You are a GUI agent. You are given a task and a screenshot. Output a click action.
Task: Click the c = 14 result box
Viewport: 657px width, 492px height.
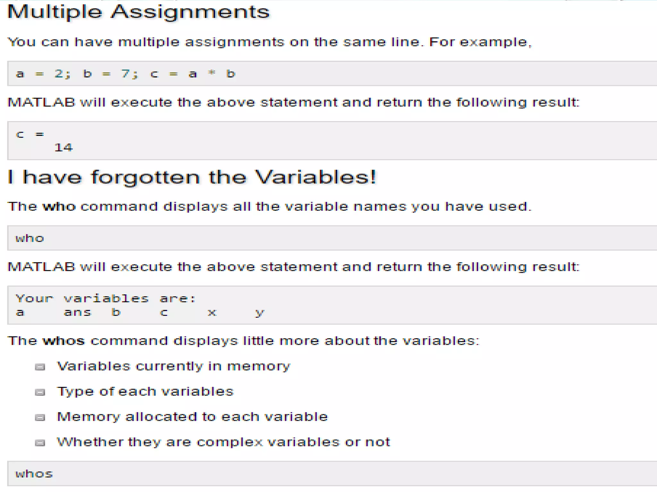(x=332, y=140)
